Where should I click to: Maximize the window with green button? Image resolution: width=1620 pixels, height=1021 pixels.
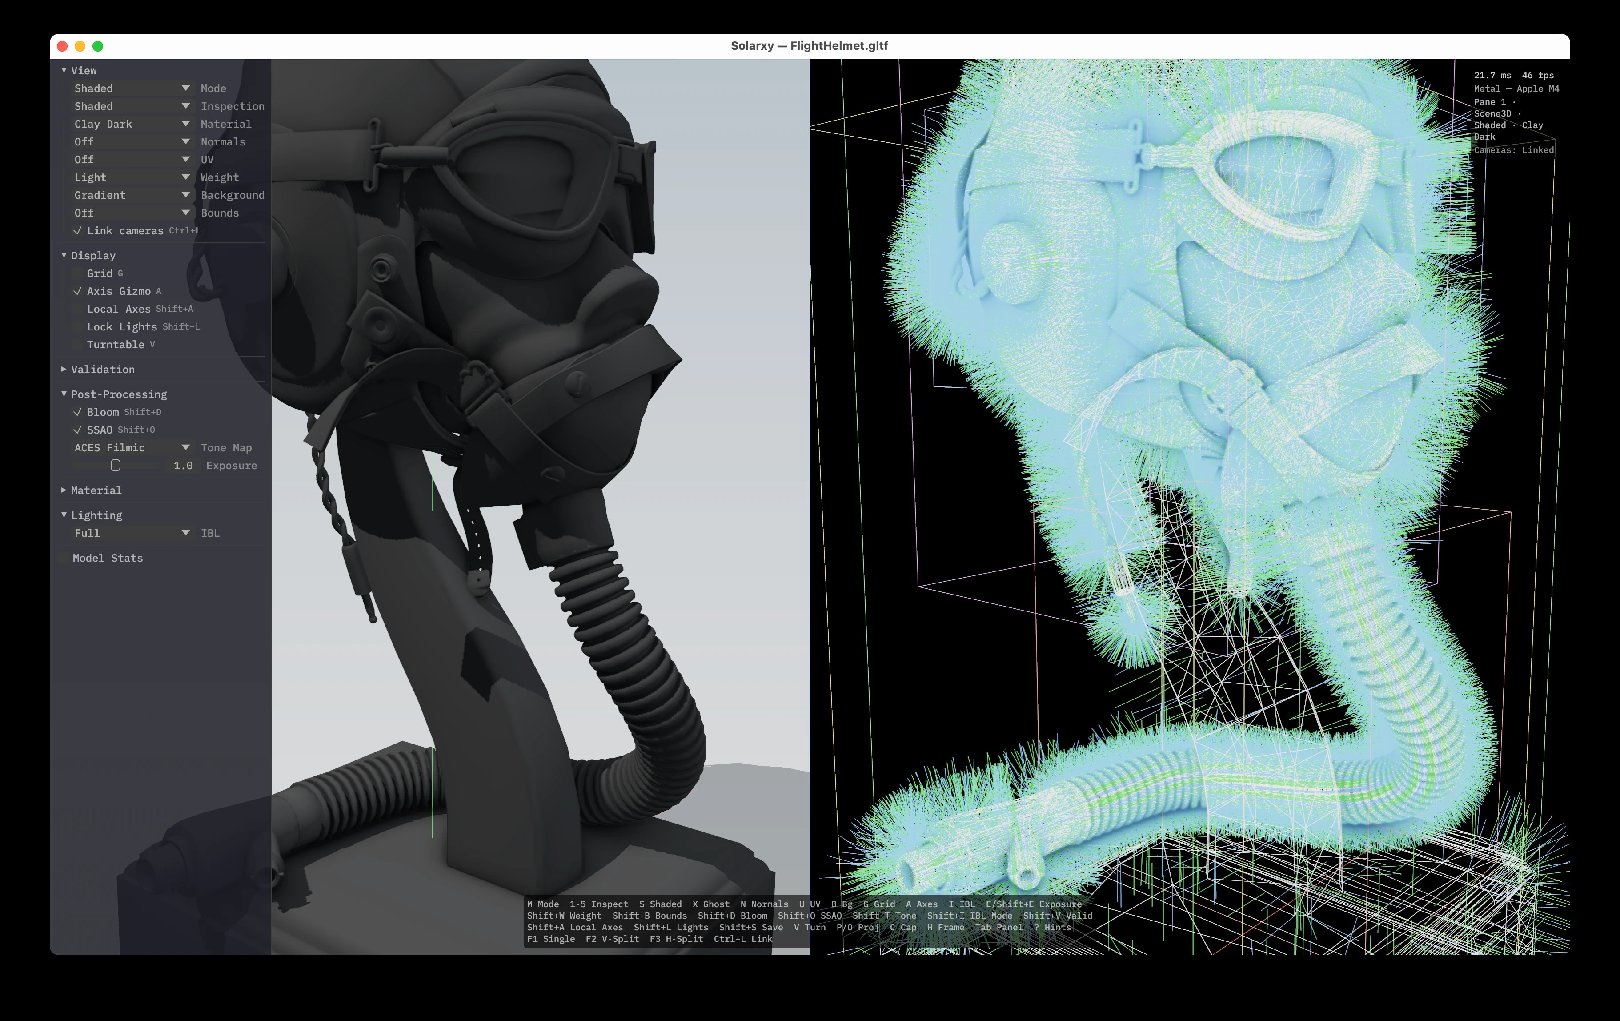(x=97, y=46)
